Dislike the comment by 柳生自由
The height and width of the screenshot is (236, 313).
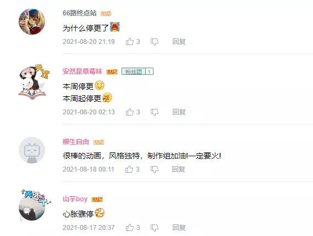(x=155, y=170)
